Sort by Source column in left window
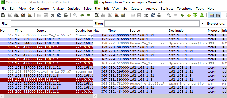227x98 pixels. click(55, 30)
